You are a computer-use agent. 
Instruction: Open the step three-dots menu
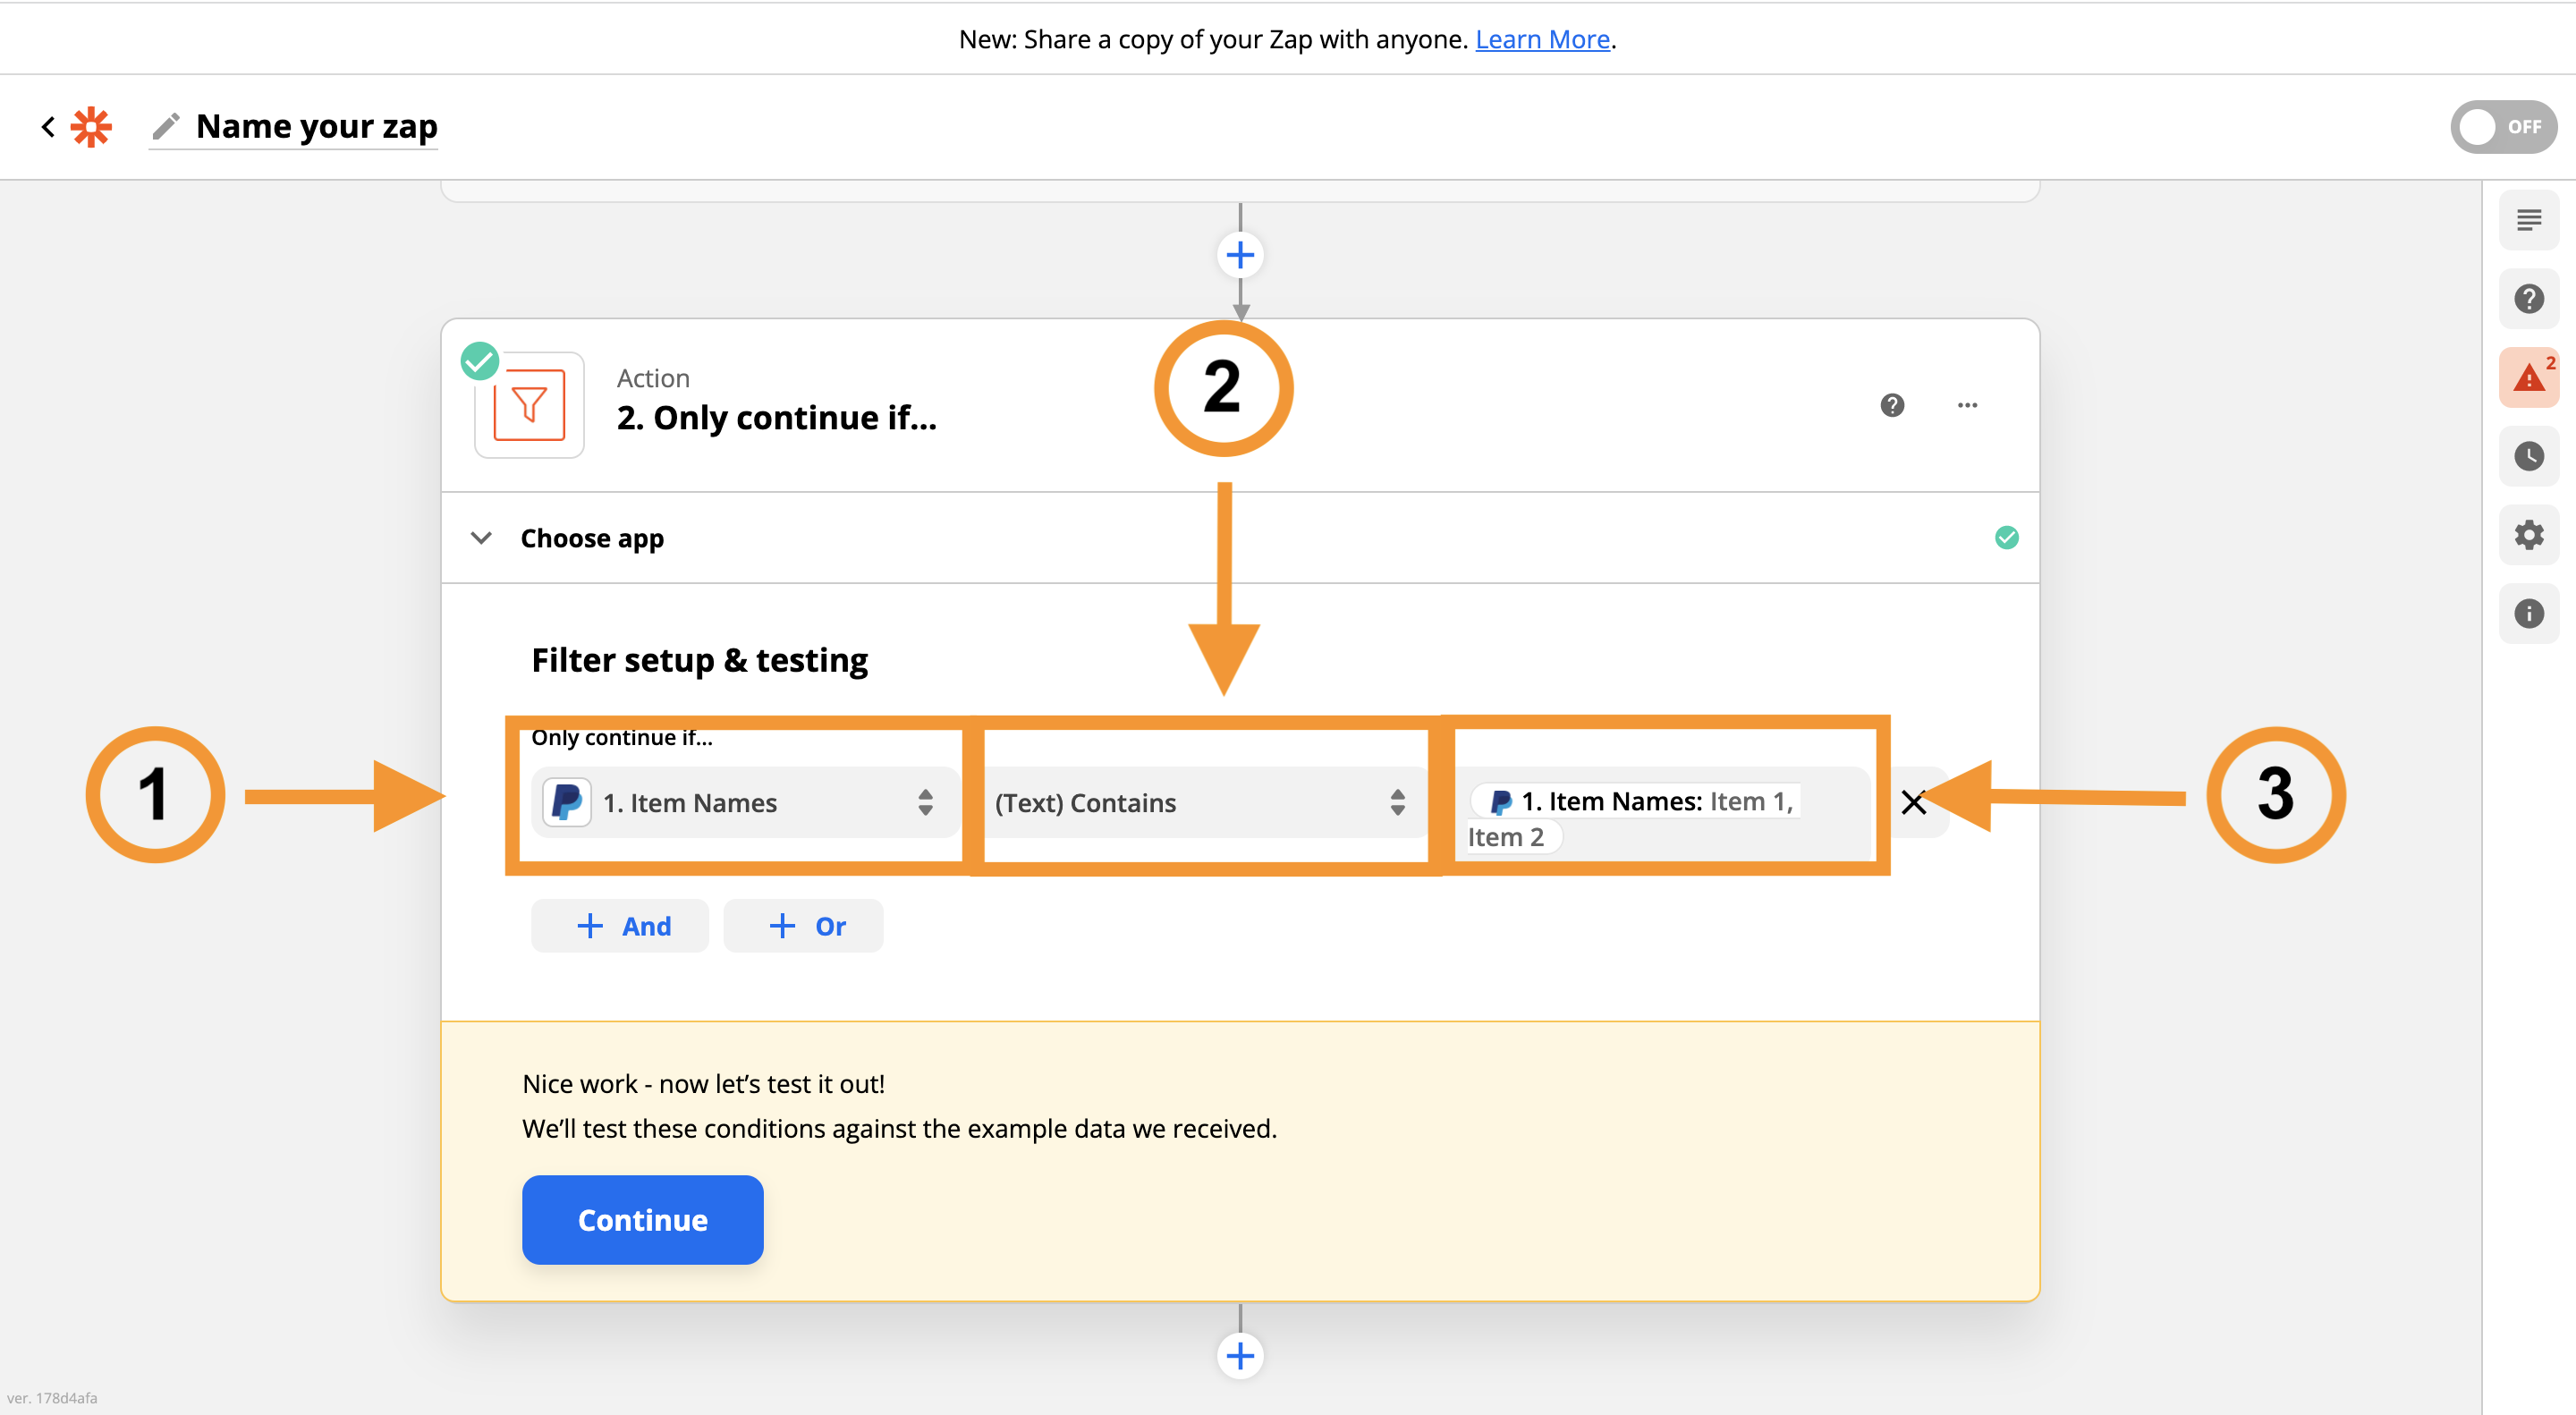pyautogui.click(x=1966, y=405)
